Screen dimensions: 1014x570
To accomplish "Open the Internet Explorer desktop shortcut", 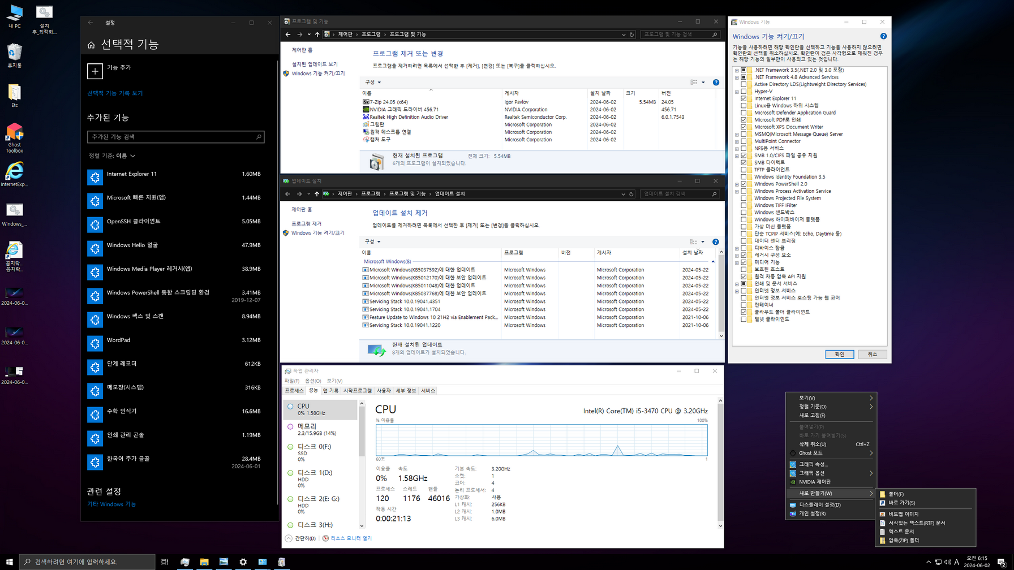I will [x=15, y=174].
